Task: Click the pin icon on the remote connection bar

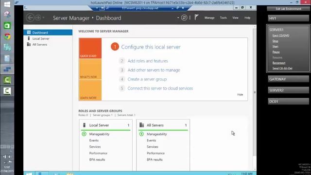Action: [102, 8]
